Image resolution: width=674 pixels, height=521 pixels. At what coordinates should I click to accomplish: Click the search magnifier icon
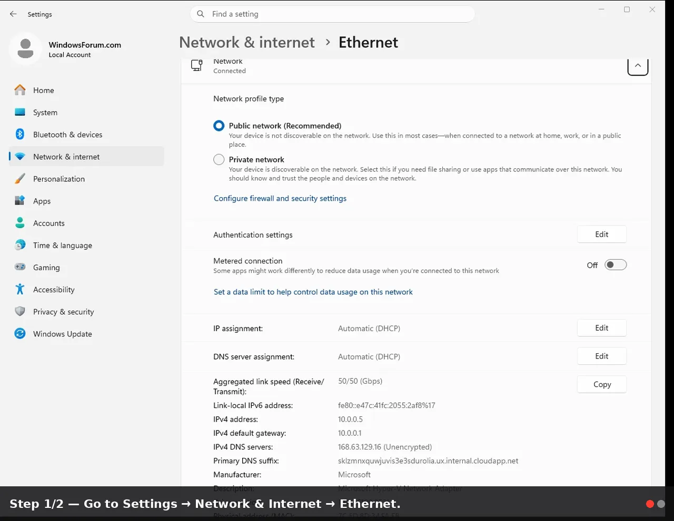click(201, 14)
